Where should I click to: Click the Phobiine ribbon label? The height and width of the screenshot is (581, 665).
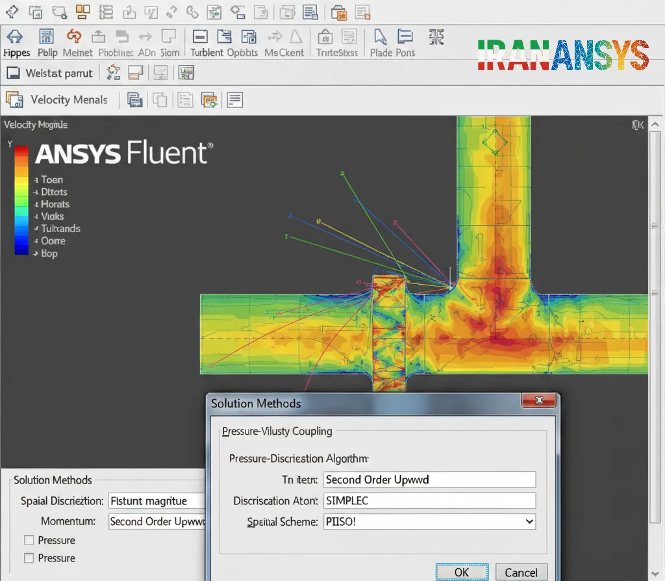coord(116,53)
